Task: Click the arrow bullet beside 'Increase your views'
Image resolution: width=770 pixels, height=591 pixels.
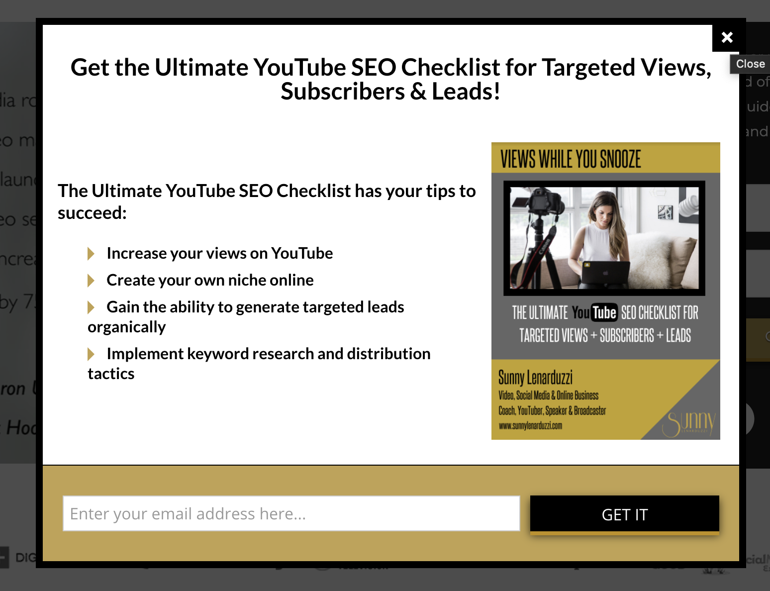Action: tap(91, 254)
